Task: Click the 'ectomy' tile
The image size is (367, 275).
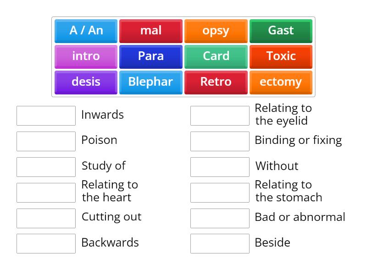Action: tap(281, 82)
